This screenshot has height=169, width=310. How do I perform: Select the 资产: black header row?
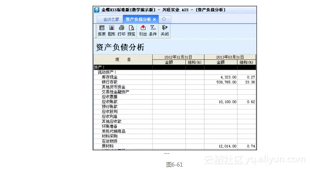point(175,67)
